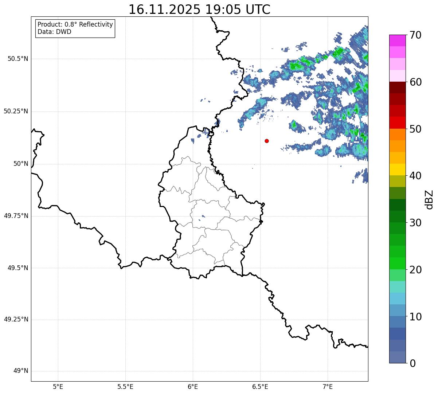Click the magenta swatch at top of colorbar

[x=397, y=40]
